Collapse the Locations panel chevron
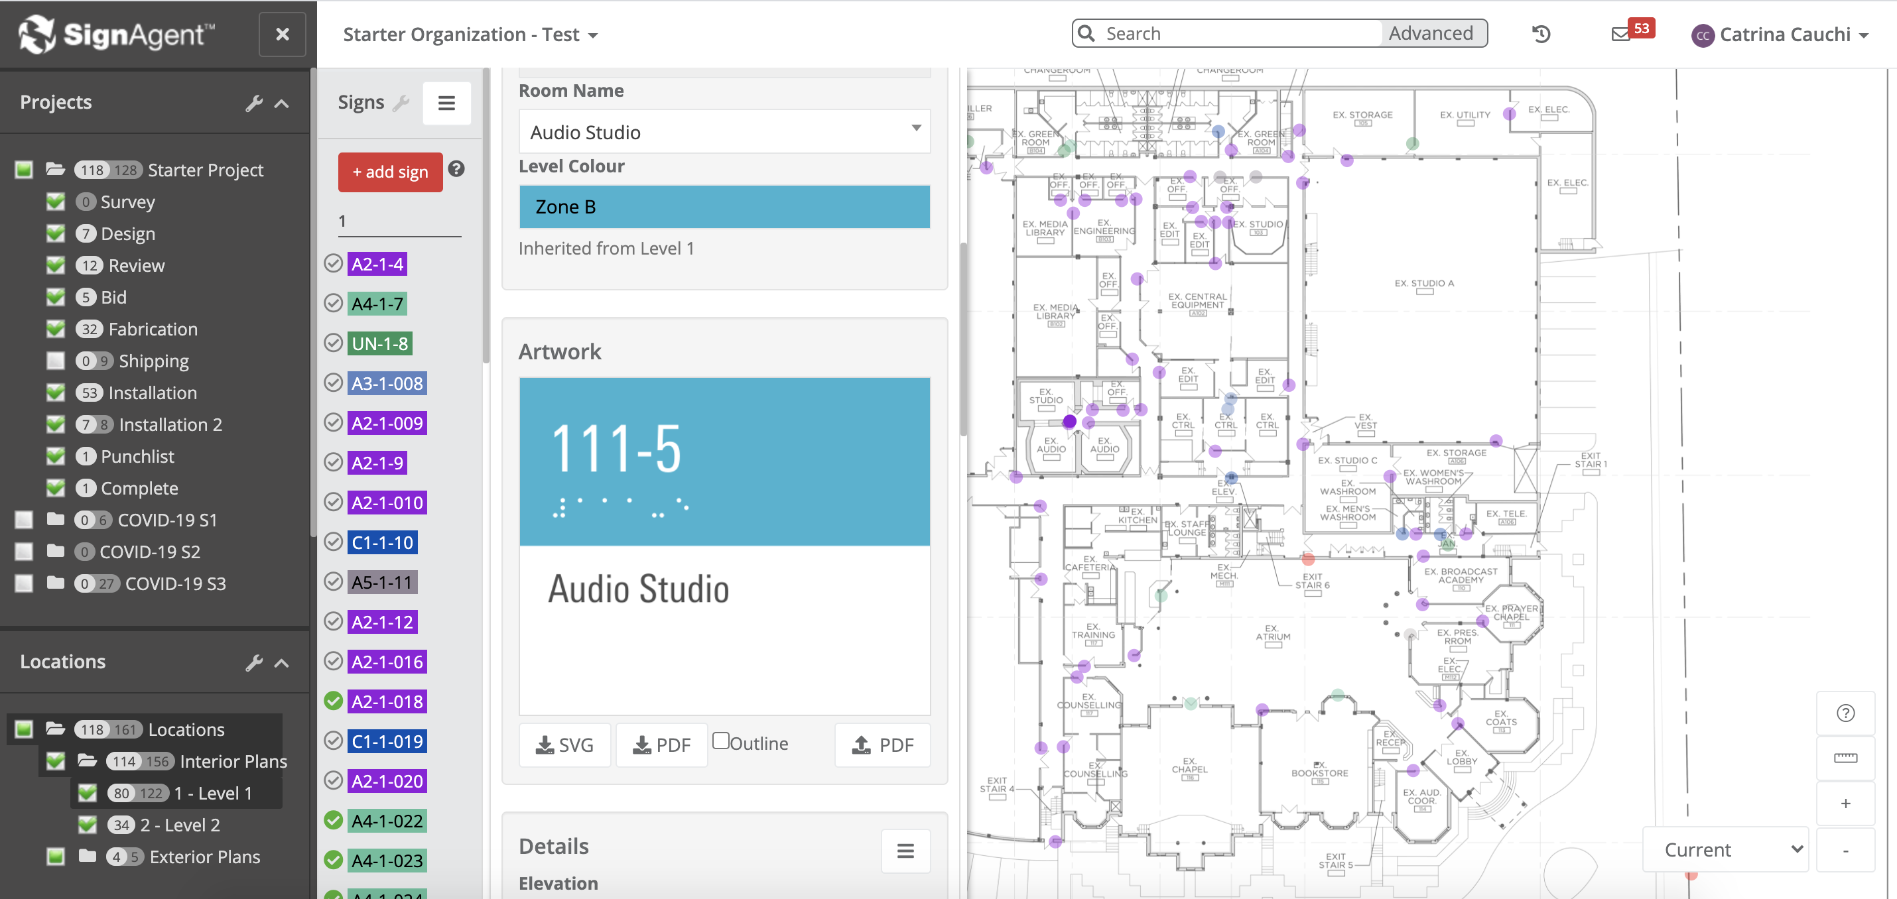This screenshot has height=899, width=1897. pyautogui.click(x=282, y=663)
